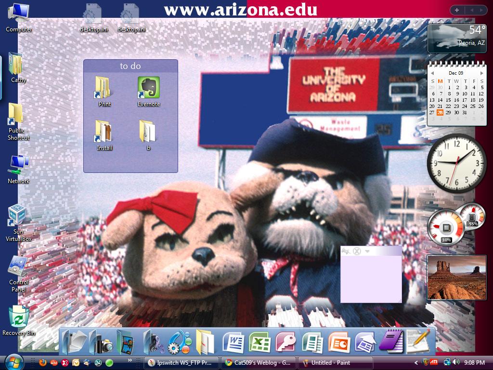This screenshot has height=370, width=493.
Task: Launch Excel from the dock
Action: pyautogui.click(x=259, y=343)
